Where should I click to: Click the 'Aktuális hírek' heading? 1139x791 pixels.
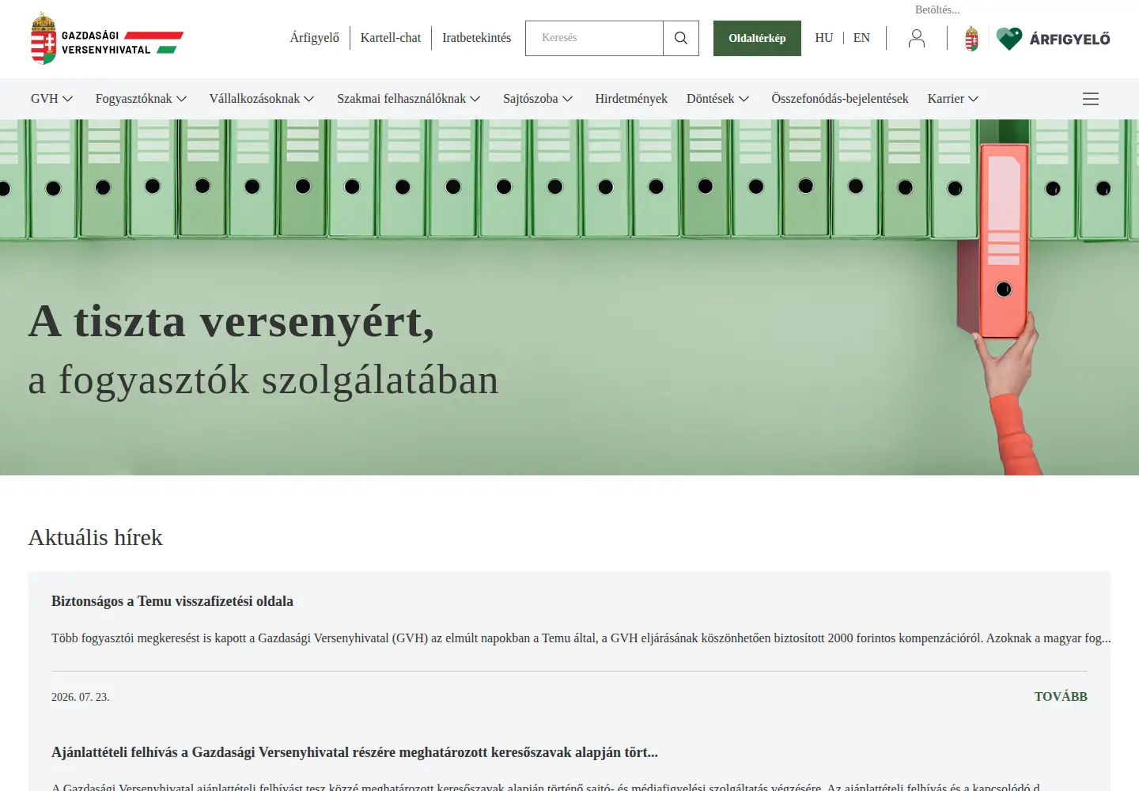coord(96,538)
